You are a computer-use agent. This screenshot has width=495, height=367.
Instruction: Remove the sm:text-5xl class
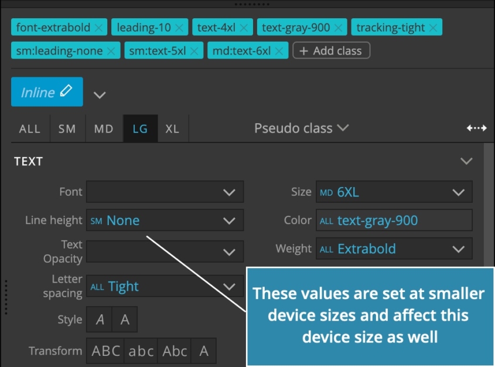click(194, 50)
